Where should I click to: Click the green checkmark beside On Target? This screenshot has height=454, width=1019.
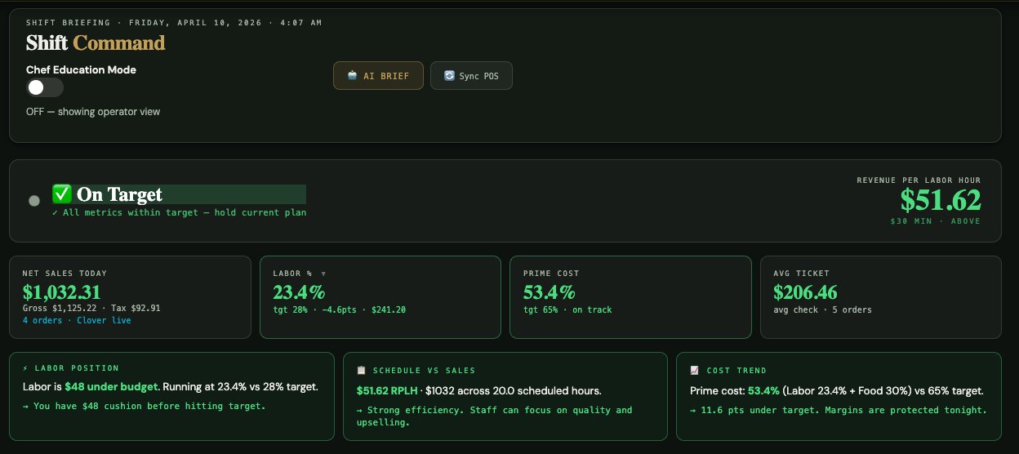click(61, 194)
